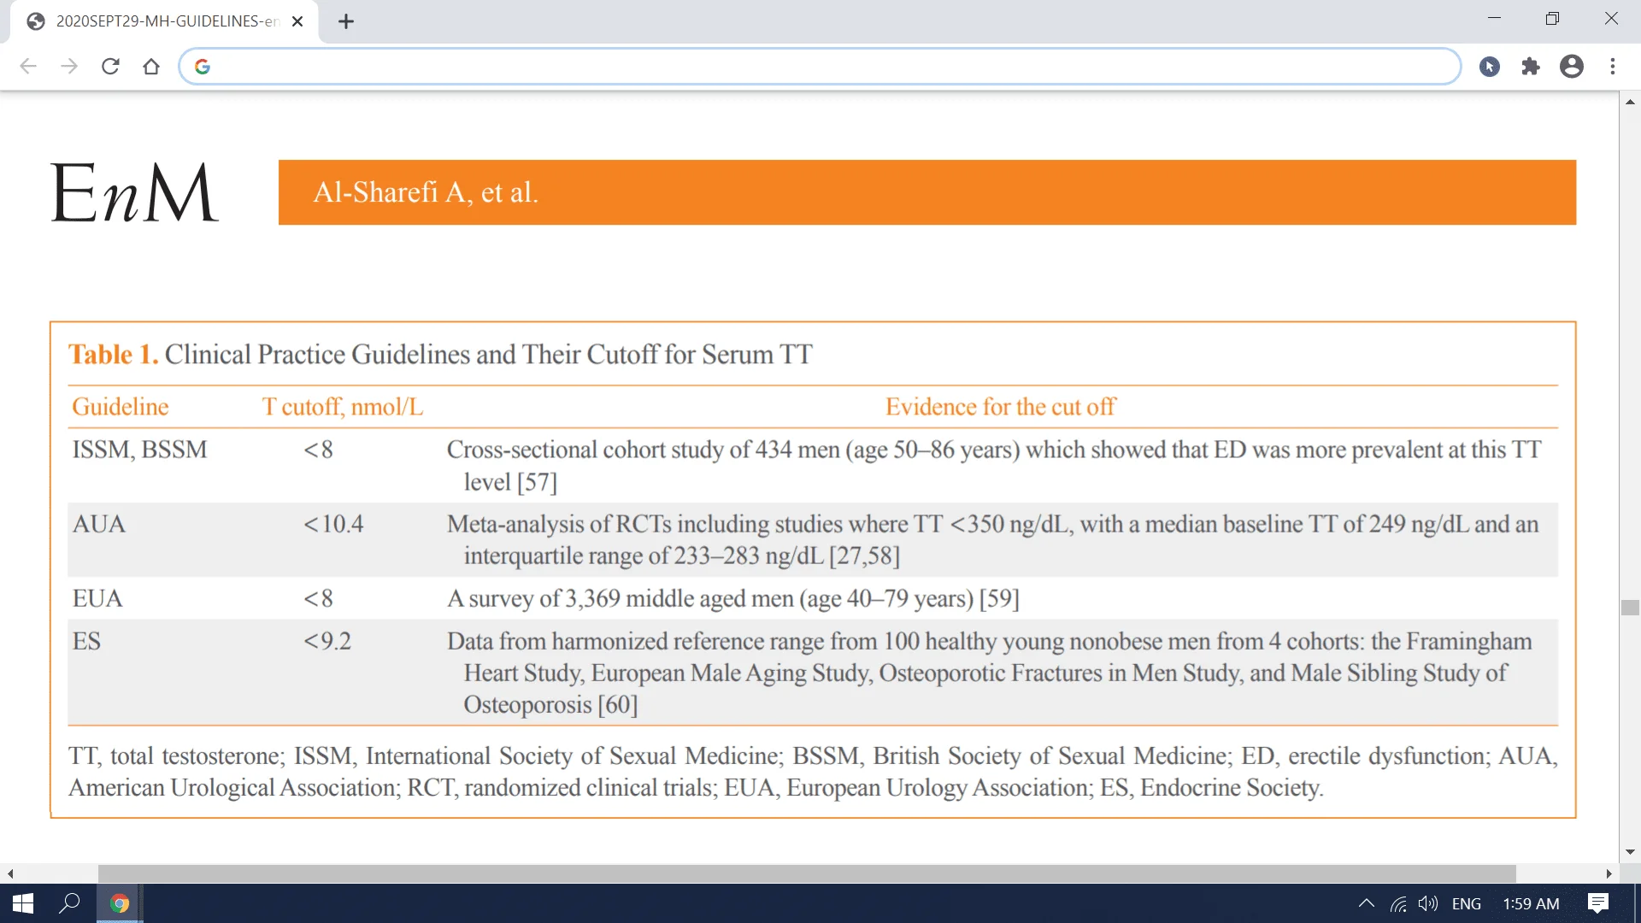Click the 1:59 AM clock
This screenshot has width=1641, height=923.
[1531, 903]
